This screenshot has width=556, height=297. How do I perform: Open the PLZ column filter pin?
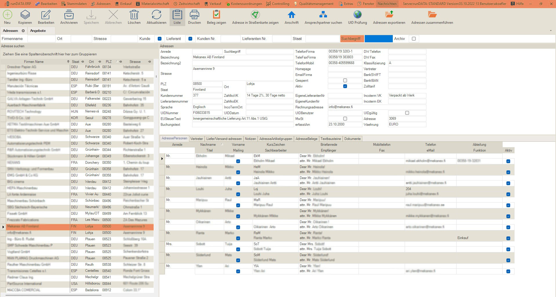click(x=121, y=62)
